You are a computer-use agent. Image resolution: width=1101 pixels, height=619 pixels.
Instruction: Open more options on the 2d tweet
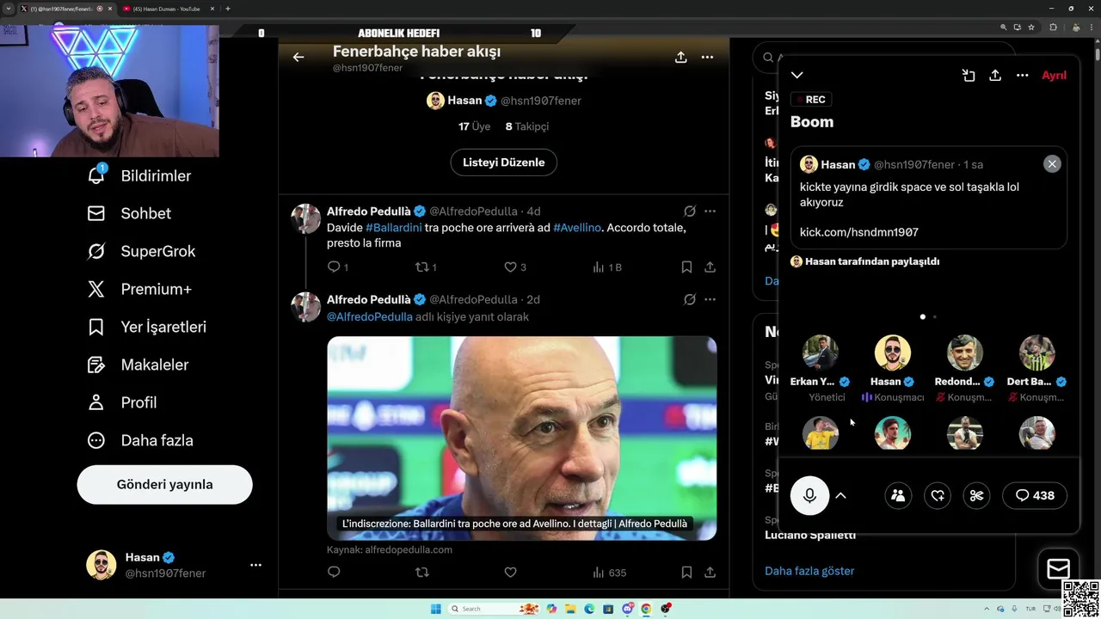tap(710, 300)
